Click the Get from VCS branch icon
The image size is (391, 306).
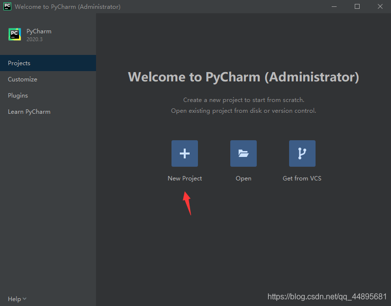click(x=302, y=153)
